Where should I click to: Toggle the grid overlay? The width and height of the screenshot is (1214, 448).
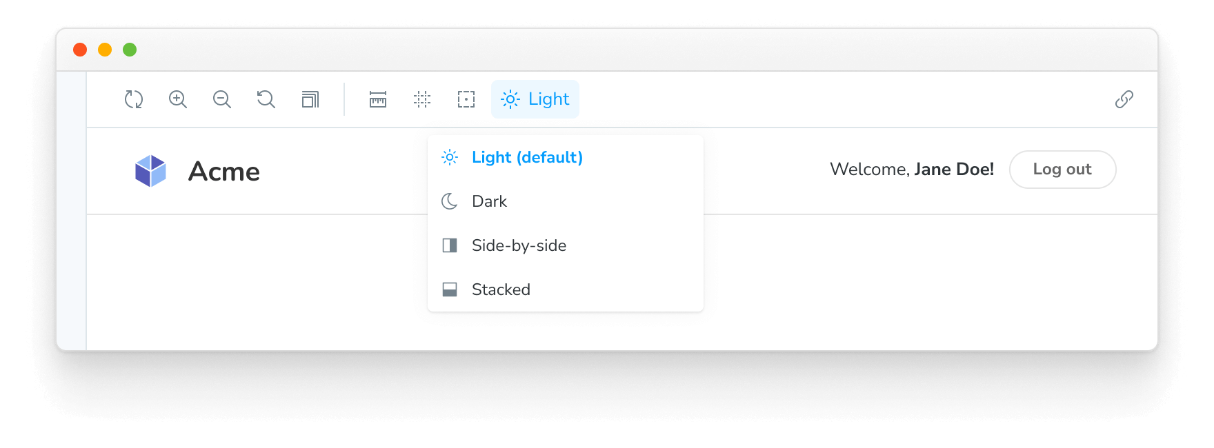(x=422, y=99)
